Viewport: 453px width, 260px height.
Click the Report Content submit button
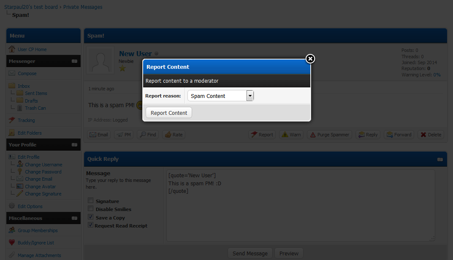pos(169,113)
